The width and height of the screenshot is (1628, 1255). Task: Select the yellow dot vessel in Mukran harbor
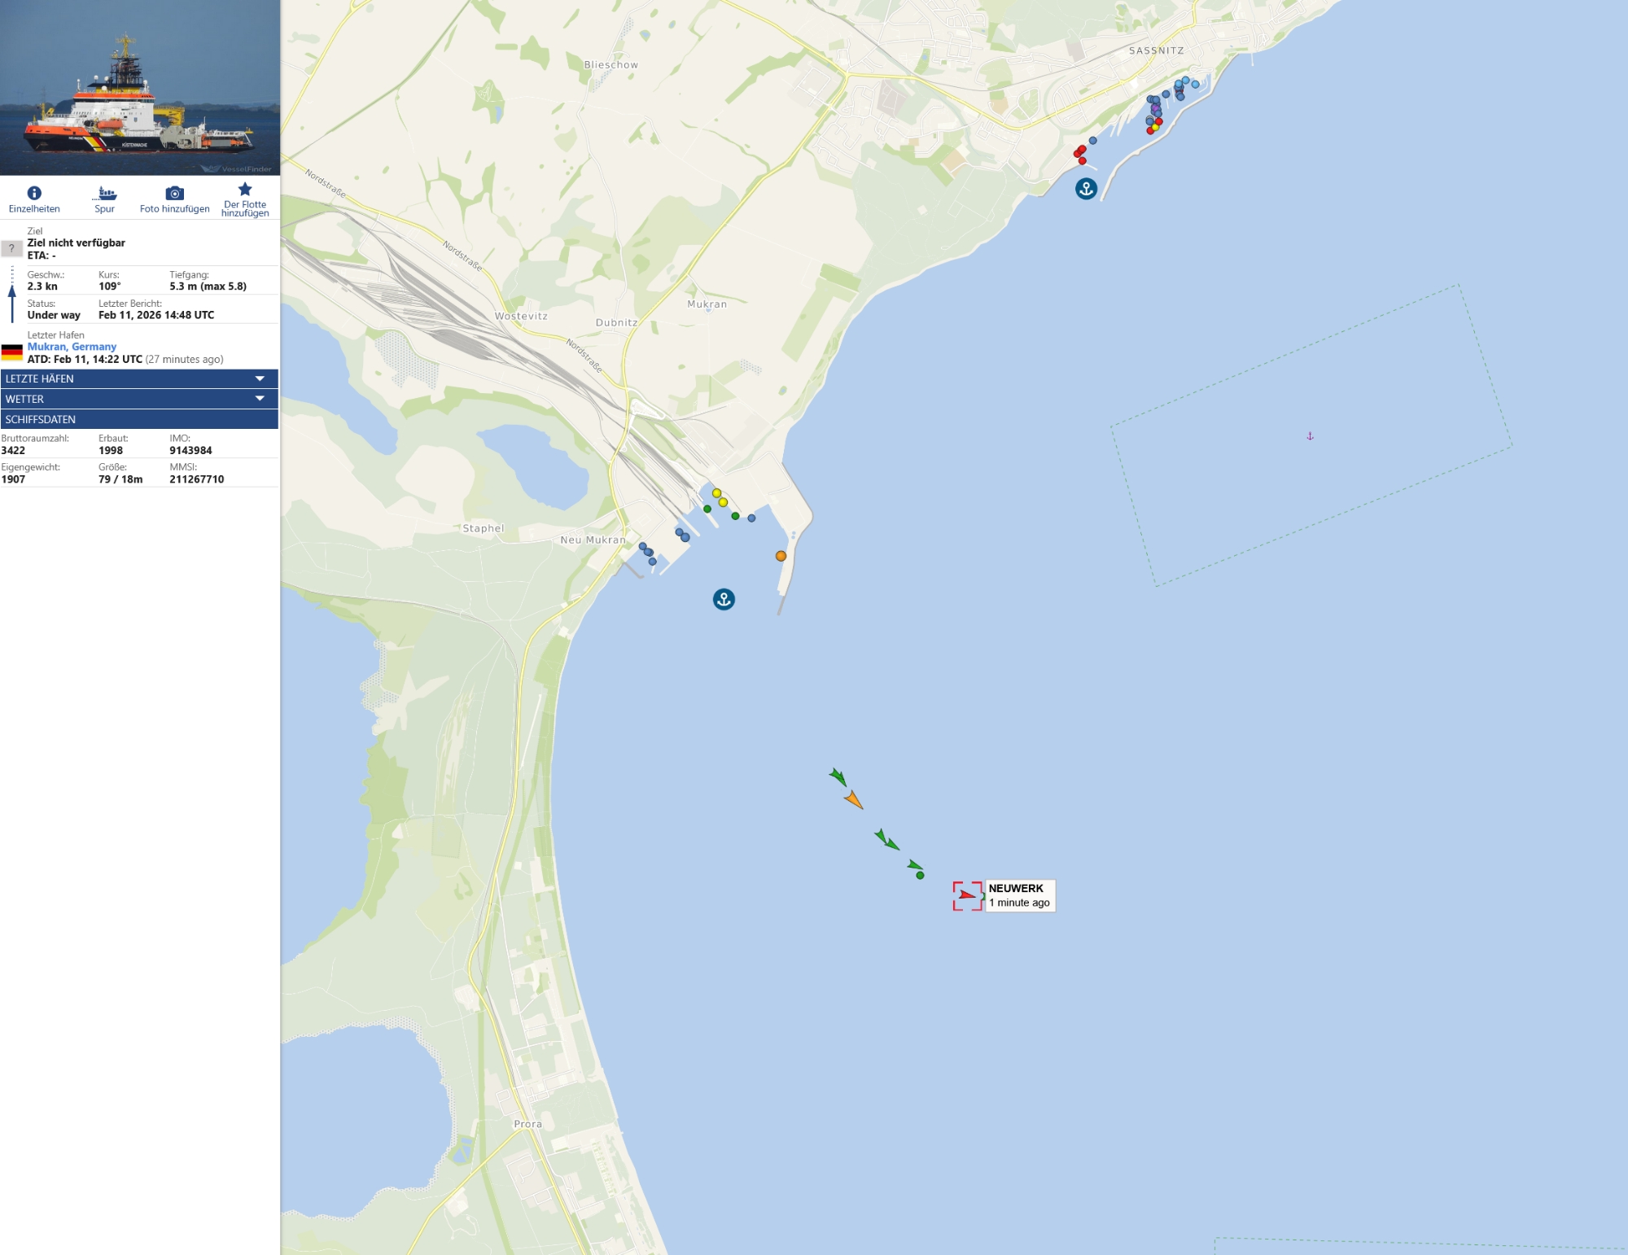pyautogui.click(x=716, y=493)
